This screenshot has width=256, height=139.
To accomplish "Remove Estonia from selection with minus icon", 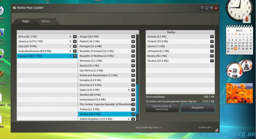I will pyautogui.click(x=212, y=37).
